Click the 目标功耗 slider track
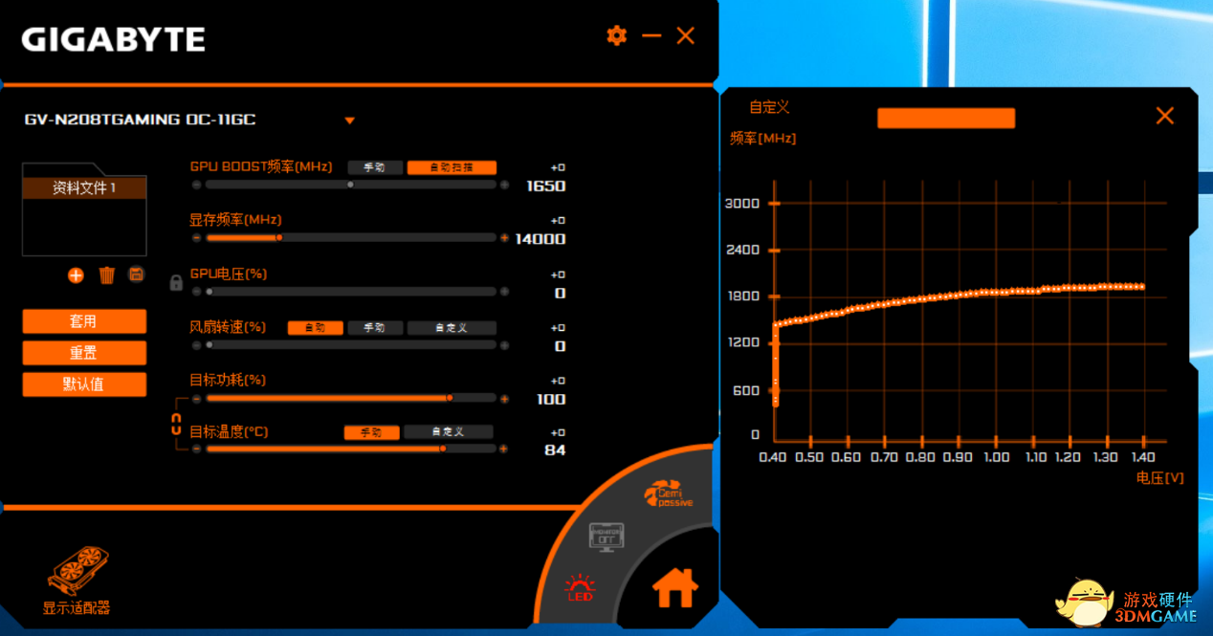The width and height of the screenshot is (1213, 636). (x=350, y=398)
